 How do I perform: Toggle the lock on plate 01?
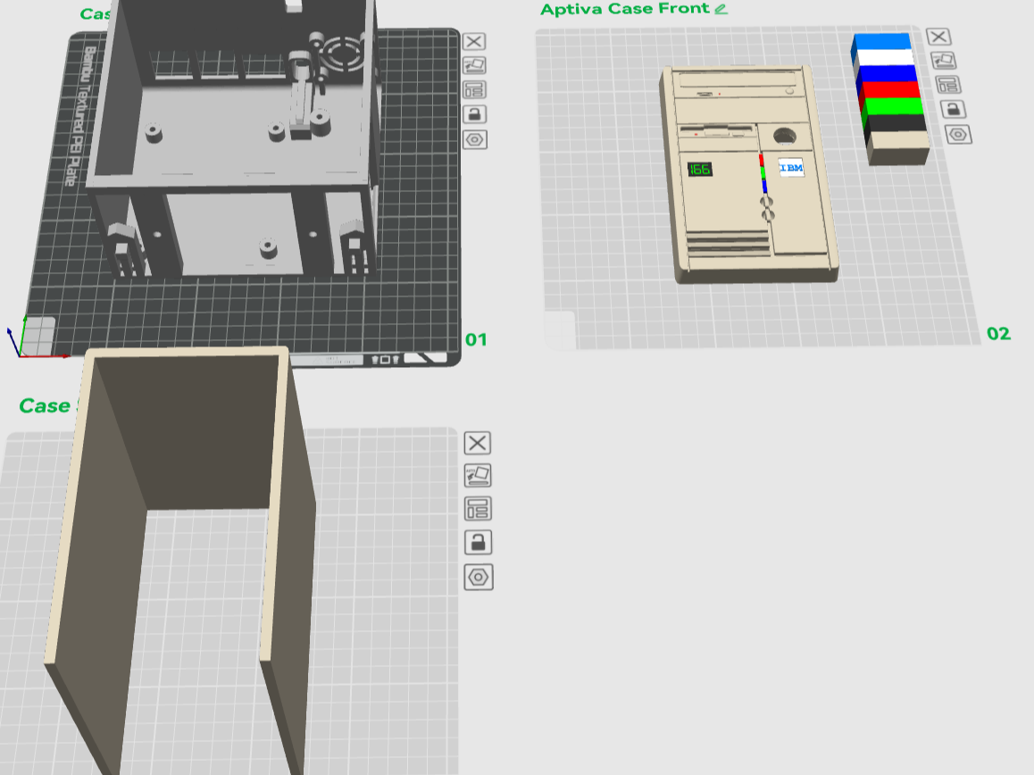(x=474, y=114)
